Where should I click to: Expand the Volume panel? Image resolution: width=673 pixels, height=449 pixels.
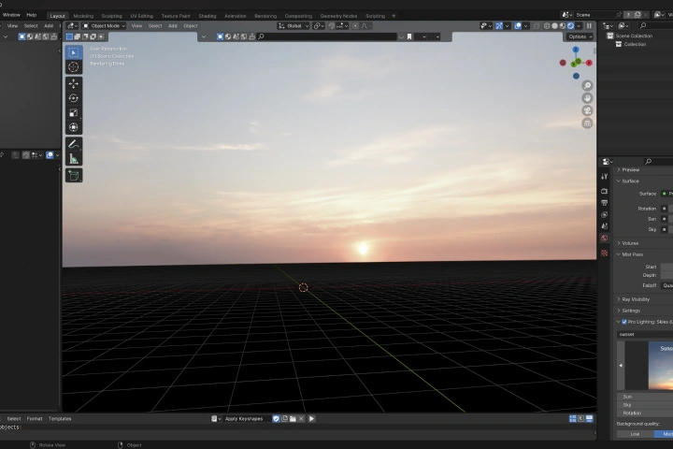628,243
